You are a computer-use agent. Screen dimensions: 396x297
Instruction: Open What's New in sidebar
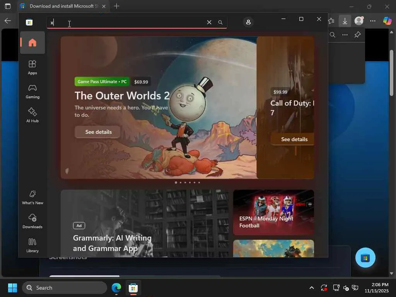32,197
